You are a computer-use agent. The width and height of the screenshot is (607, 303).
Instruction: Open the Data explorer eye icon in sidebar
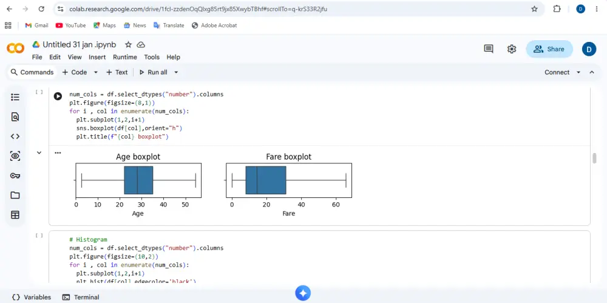pos(15,156)
